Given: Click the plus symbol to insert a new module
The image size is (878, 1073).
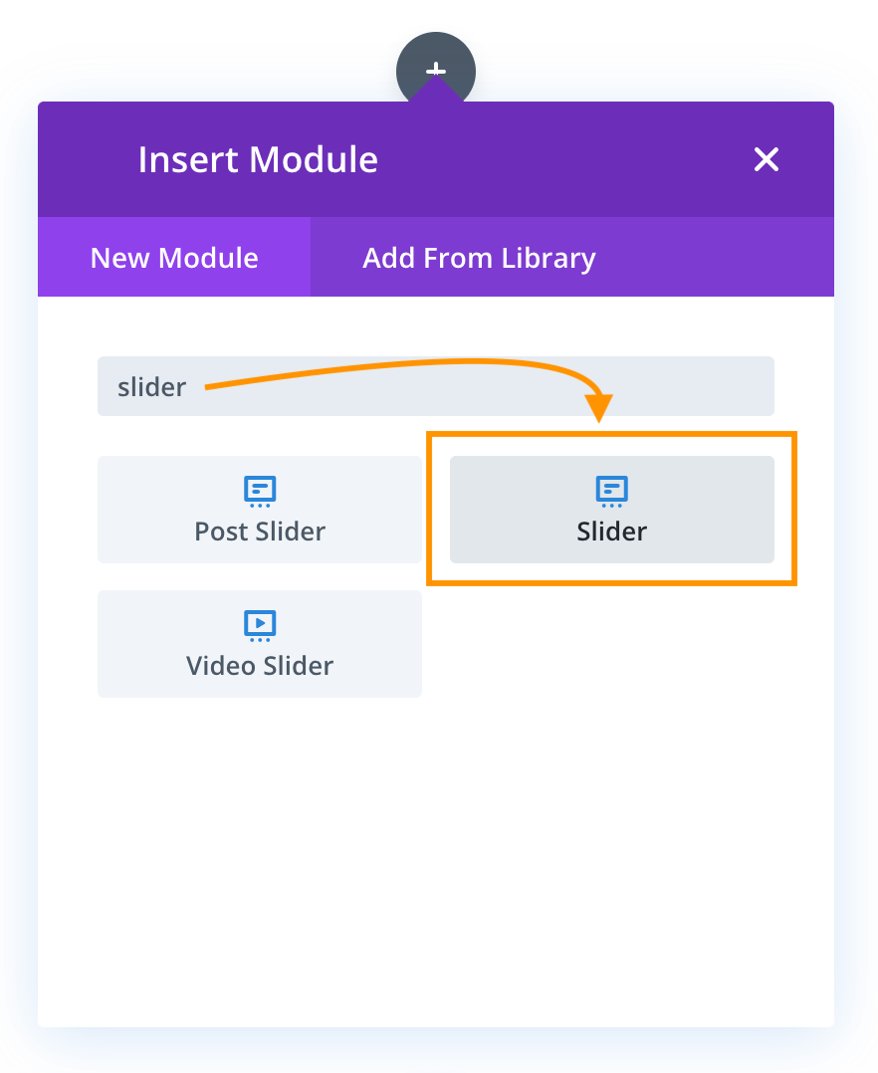Looking at the screenshot, I should (x=436, y=70).
